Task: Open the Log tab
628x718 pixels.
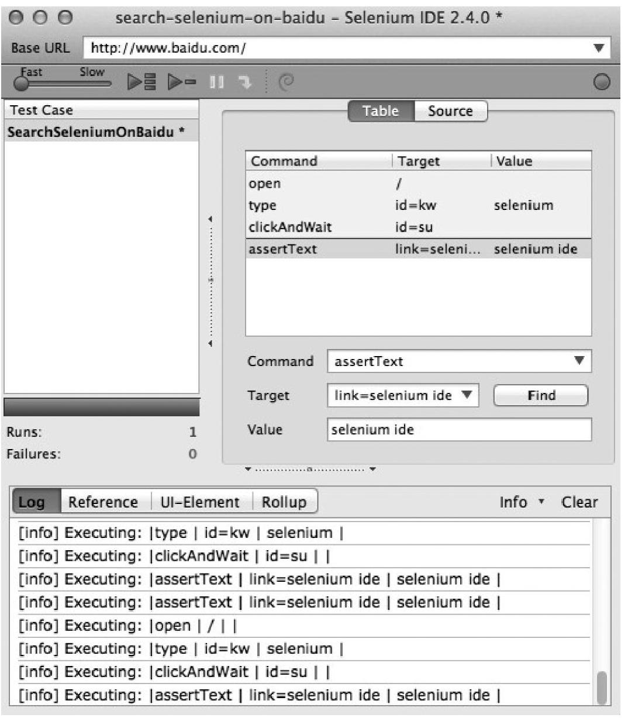Action: tap(36, 502)
